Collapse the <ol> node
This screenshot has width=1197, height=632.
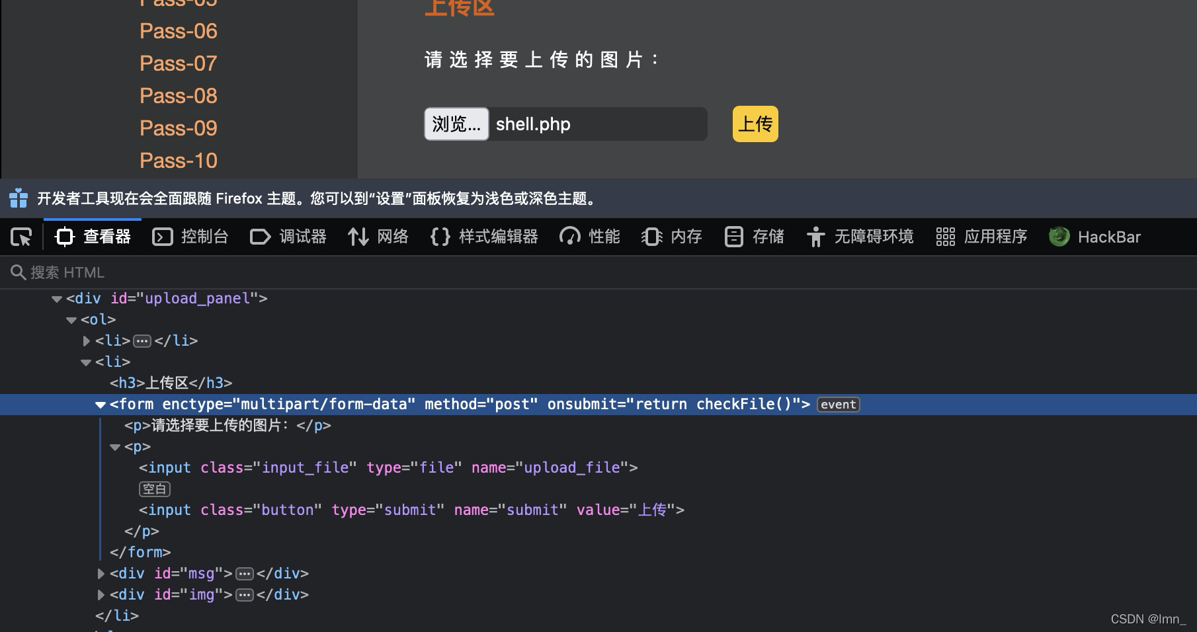pyautogui.click(x=71, y=320)
